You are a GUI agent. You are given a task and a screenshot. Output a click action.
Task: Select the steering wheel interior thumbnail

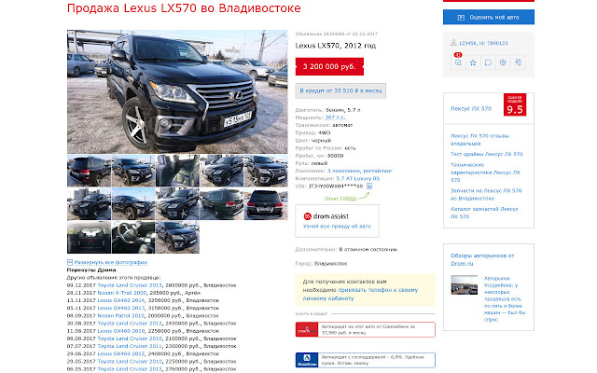pyautogui.click(x=132, y=237)
